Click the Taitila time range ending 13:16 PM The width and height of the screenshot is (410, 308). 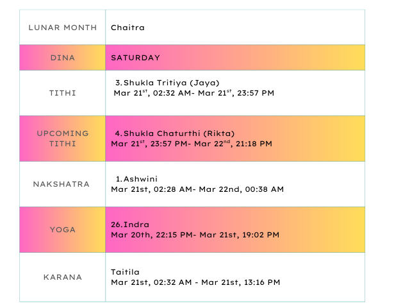(195, 282)
